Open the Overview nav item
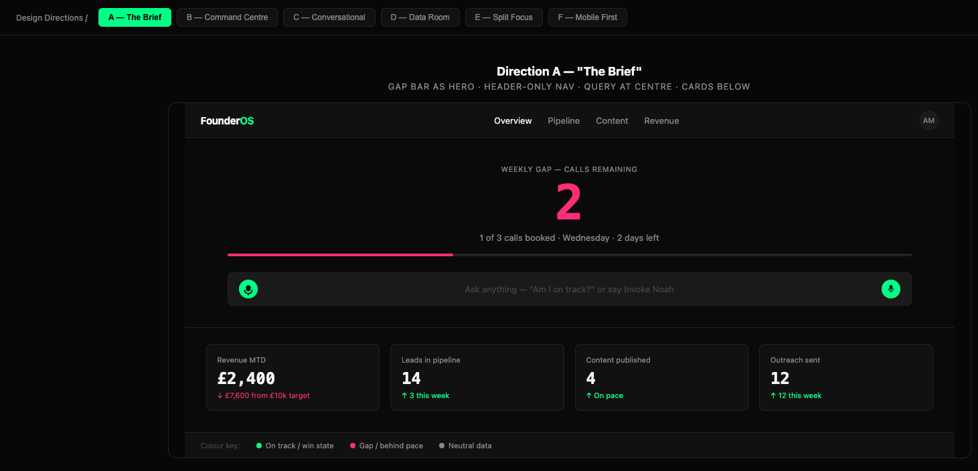Image resolution: width=978 pixels, height=471 pixels. (x=513, y=121)
